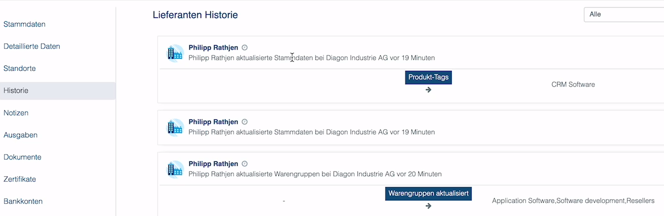Select Standorte in the sidebar

coord(19,68)
